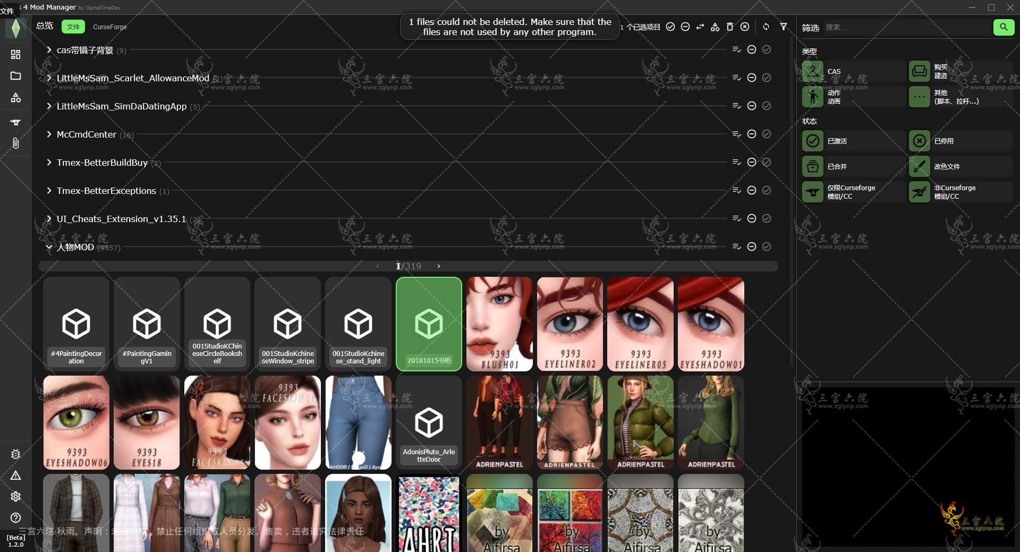Open the help question mark icon
This screenshot has height=552, width=1020.
coord(15,518)
